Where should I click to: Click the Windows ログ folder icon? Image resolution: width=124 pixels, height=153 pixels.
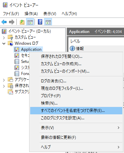point(10,43)
